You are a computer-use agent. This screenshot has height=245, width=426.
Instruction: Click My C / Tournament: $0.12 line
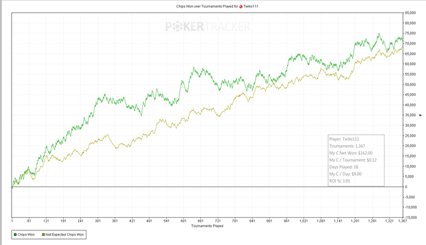point(353,160)
